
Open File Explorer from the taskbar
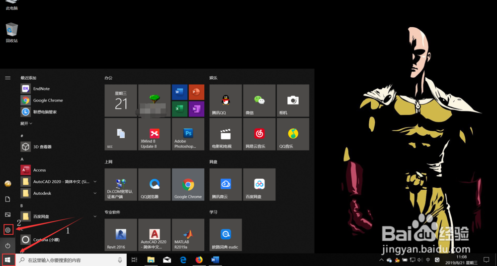click(151, 260)
